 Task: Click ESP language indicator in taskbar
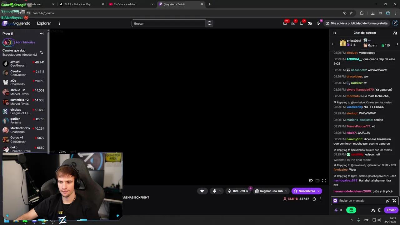[x=367, y=220]
